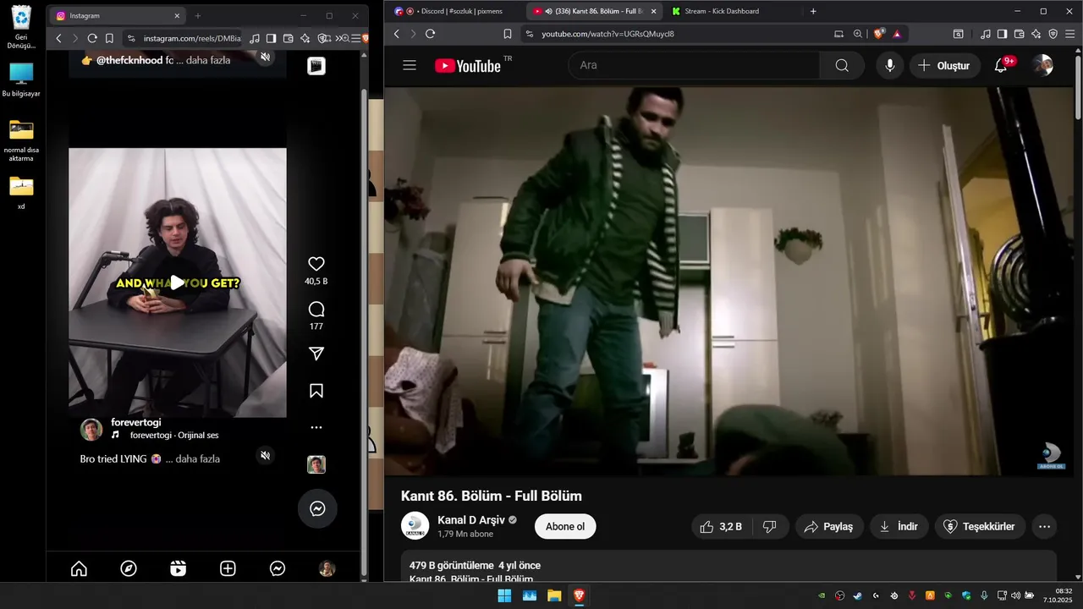Open YouTube account avatar menu

(1043, 65)
